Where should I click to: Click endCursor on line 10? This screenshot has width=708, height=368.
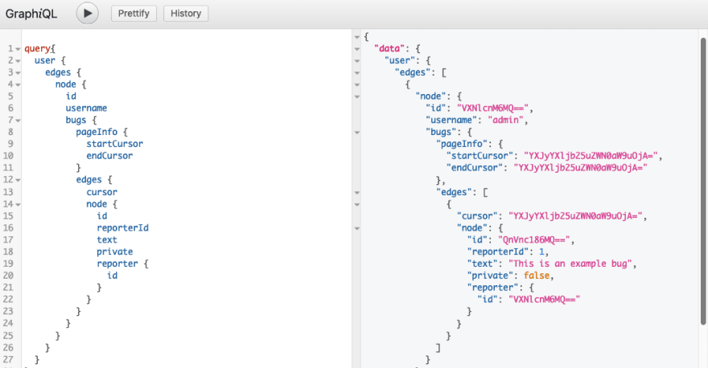109,156
